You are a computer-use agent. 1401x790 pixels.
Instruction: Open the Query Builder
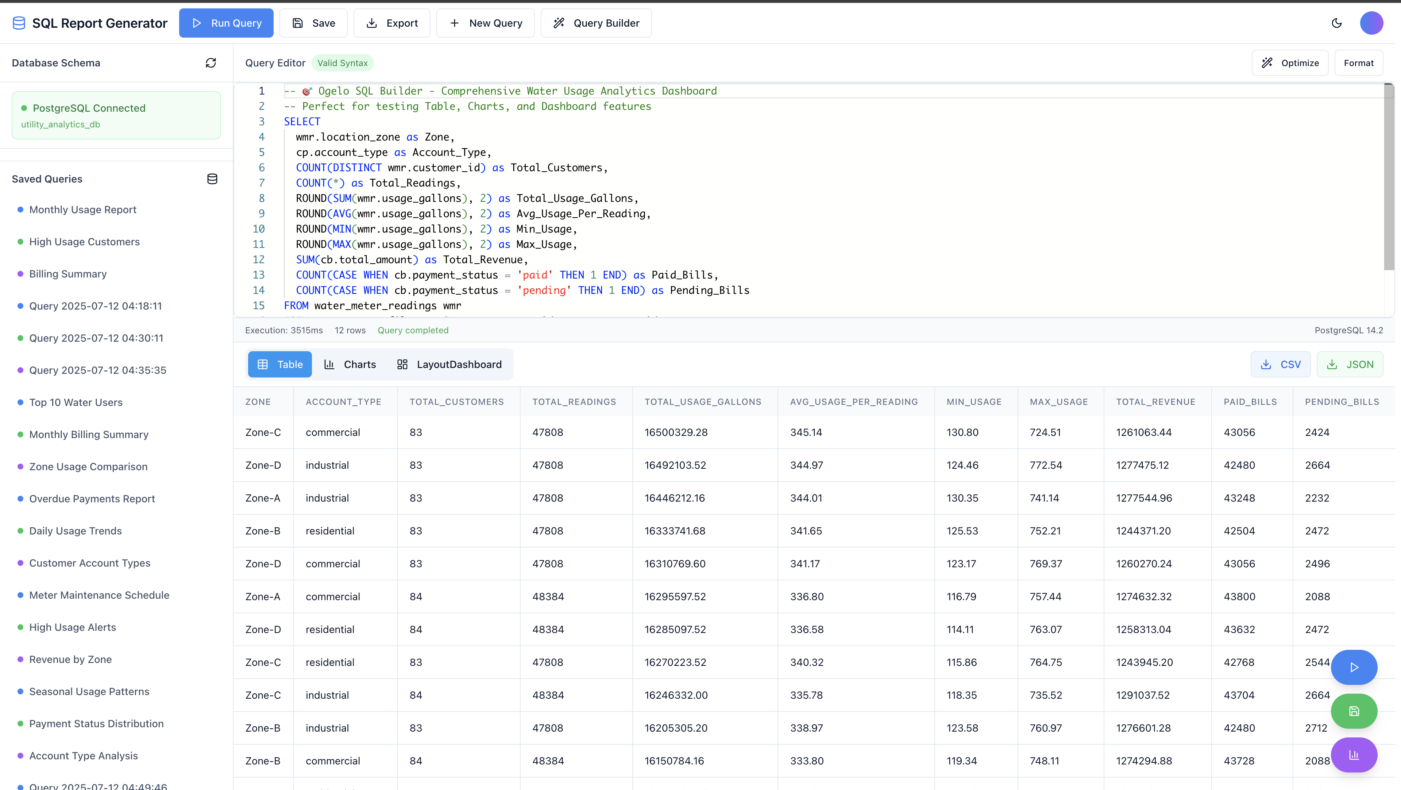click(596, 23)
